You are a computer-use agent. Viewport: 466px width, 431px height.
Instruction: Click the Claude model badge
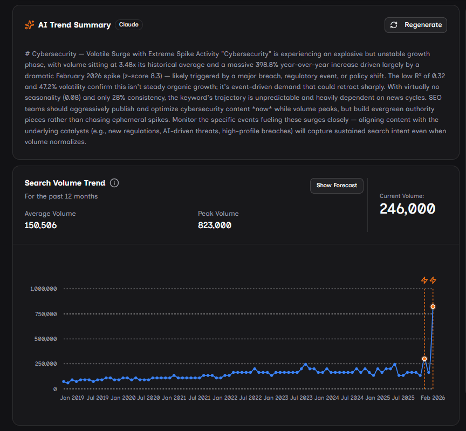click(129, 25)
